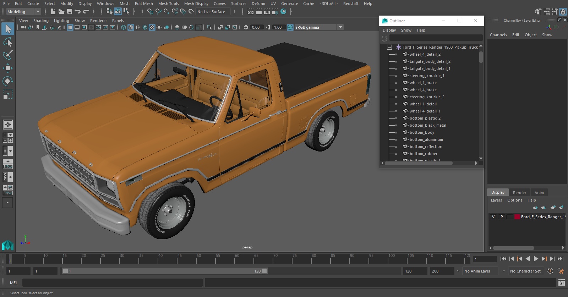Open animation preferences icon
This screenshot has height=297, width=568.
(561, 271)
